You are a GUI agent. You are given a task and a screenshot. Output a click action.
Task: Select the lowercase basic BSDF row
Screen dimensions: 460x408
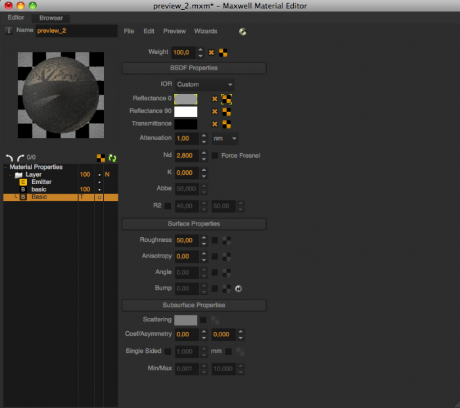(60, 189)
